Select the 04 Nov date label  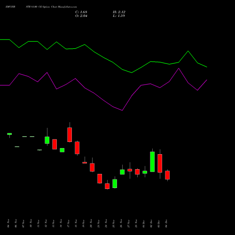8,223
